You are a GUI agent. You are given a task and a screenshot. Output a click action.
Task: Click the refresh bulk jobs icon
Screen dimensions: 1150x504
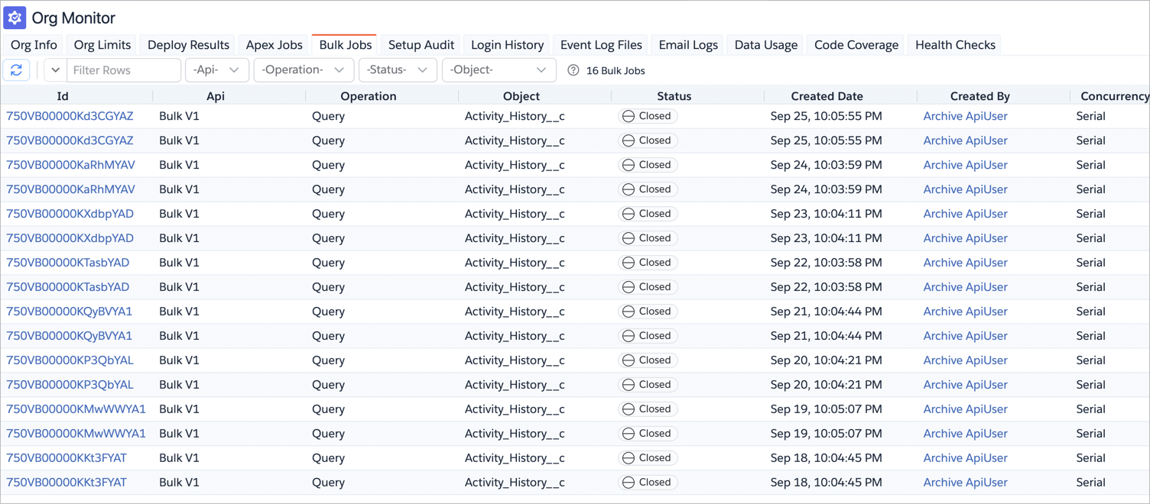16,70
